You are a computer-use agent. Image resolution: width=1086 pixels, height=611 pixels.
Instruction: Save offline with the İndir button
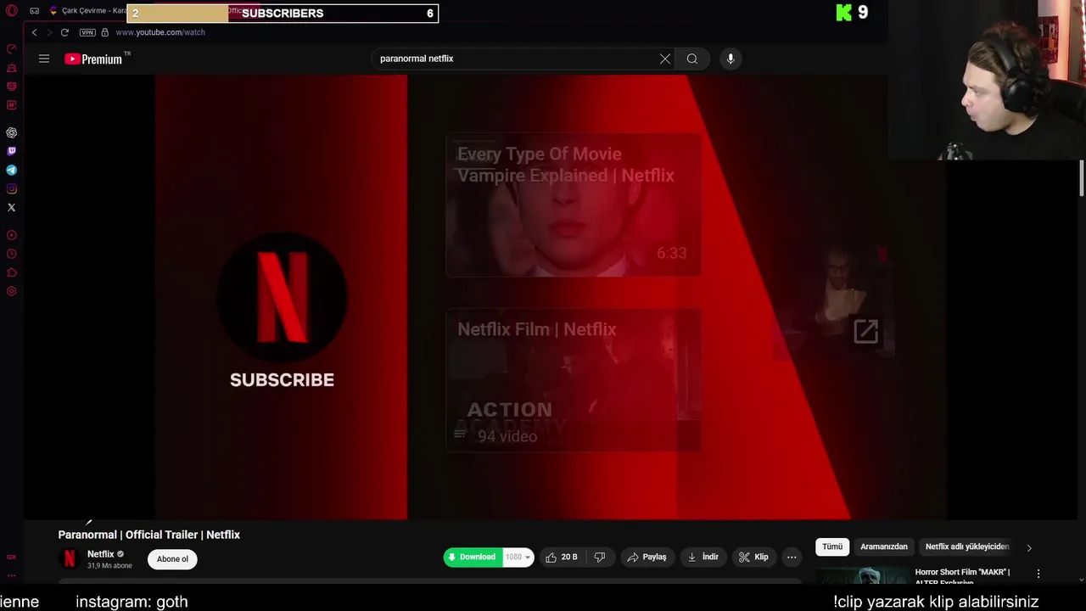[703, 557]
